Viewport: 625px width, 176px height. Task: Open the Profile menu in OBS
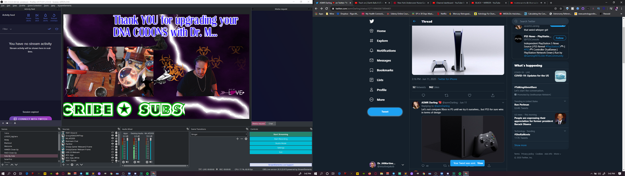click(22, 6)
